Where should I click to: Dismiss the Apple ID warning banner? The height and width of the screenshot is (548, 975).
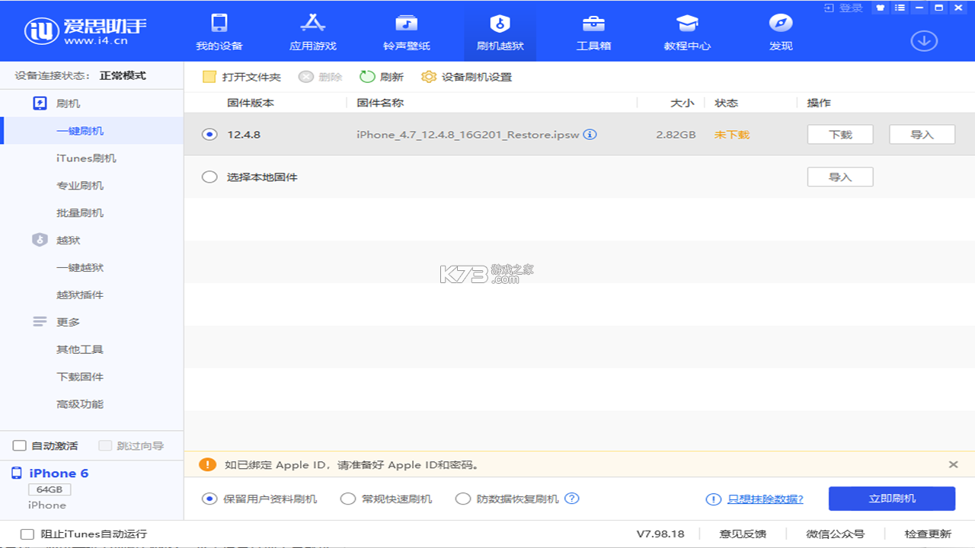click(x=953, y=464)
